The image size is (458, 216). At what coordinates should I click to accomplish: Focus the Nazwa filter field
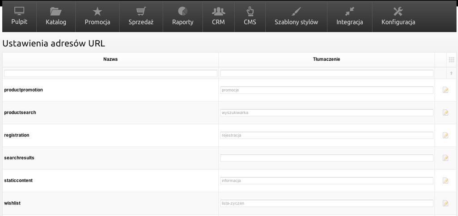[111, 74]
